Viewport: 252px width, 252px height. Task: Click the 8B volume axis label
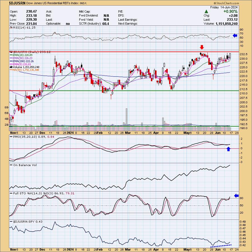pyautogui.click(x=6, y=107)
